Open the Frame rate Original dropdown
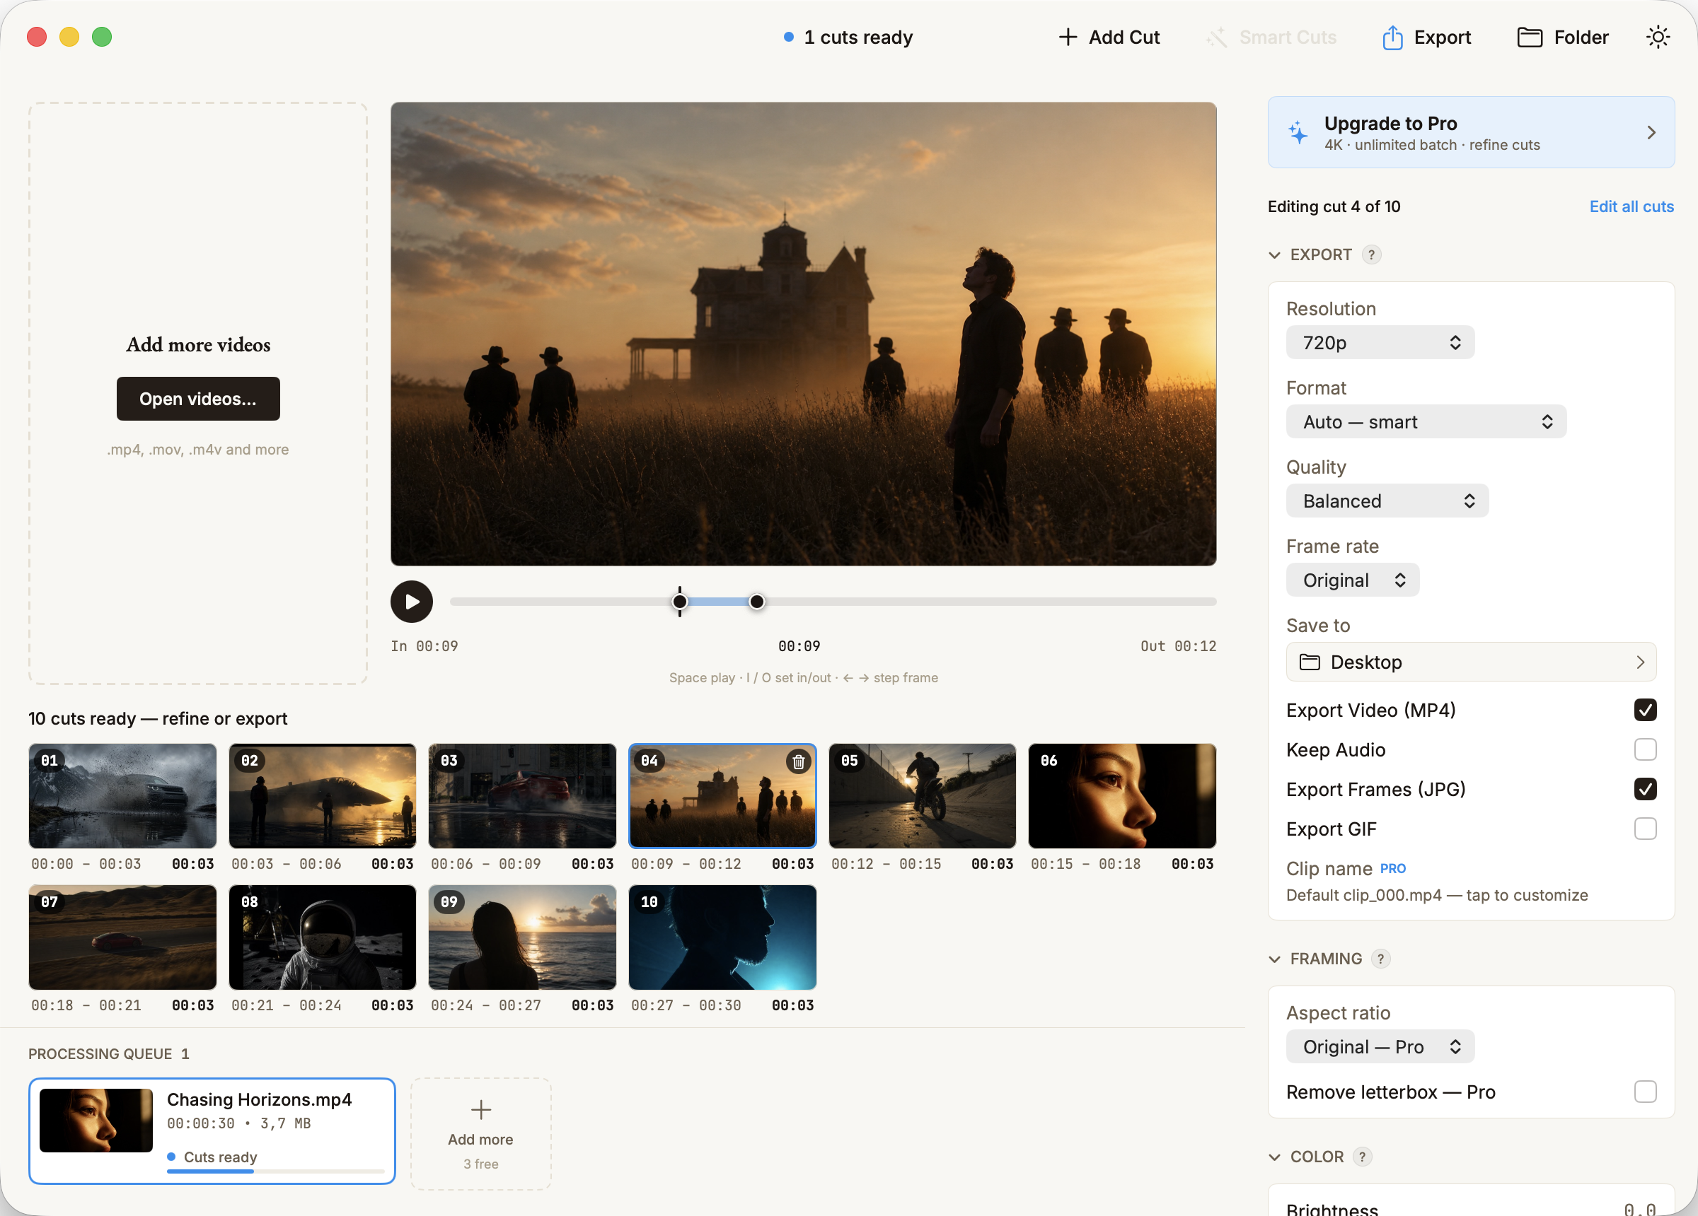1698x1216 pixels. (1352, 580)
